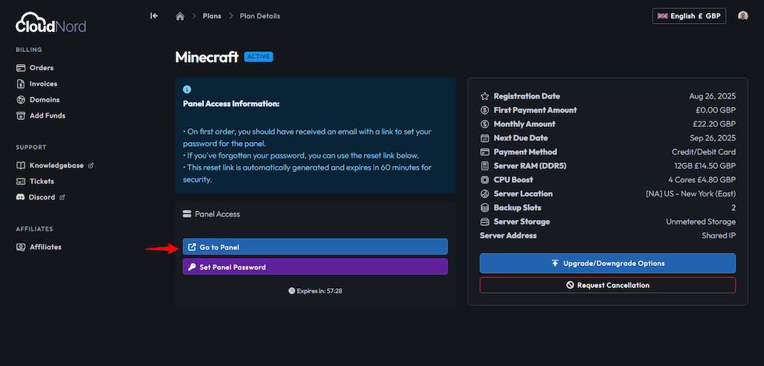Click the Minecraft plan heading
Viewport: 764px width, 366px height.
click(206, 57)
